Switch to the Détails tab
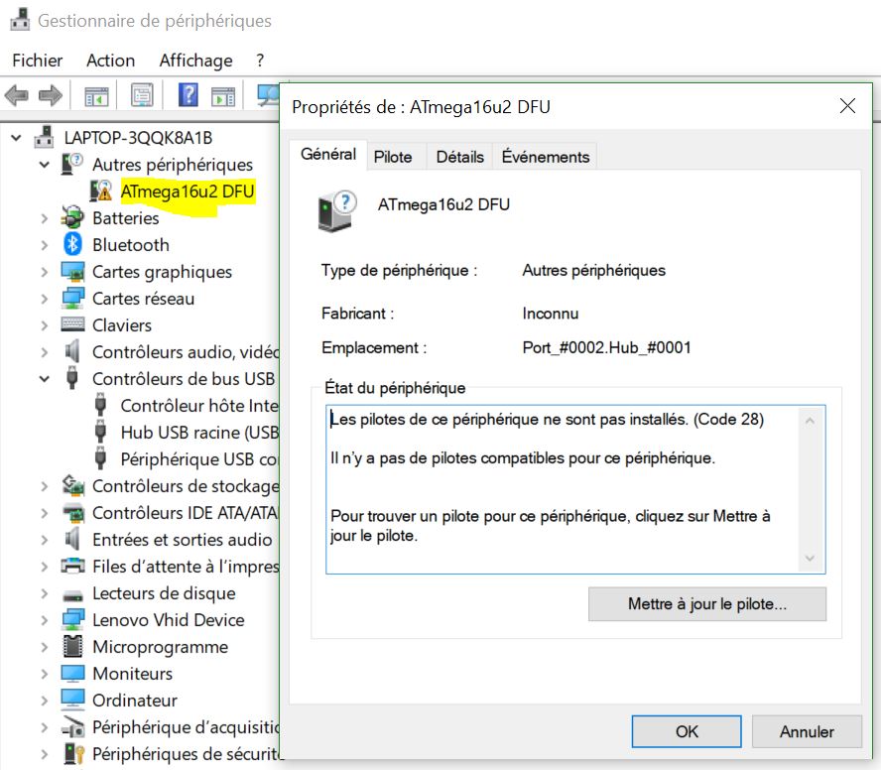 pyautogui.click(x=460, y=157)
